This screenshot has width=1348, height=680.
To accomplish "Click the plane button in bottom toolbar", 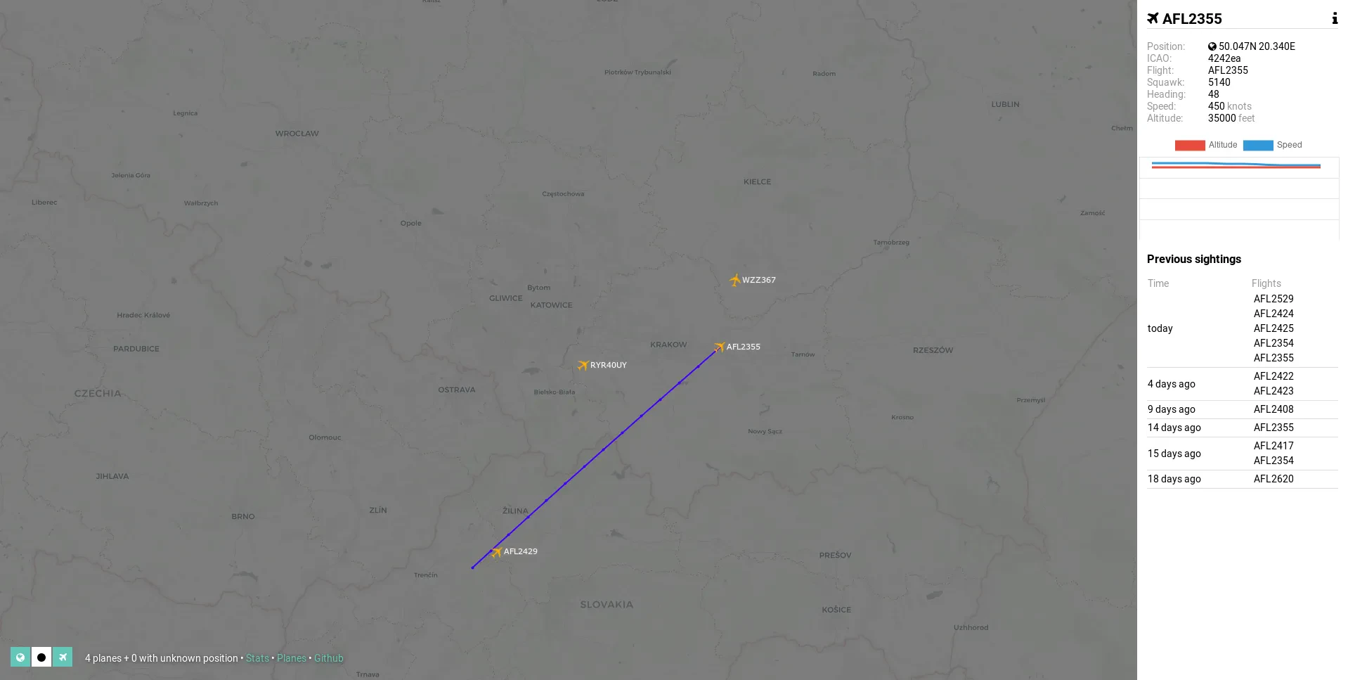I will (x=63, y=657).
